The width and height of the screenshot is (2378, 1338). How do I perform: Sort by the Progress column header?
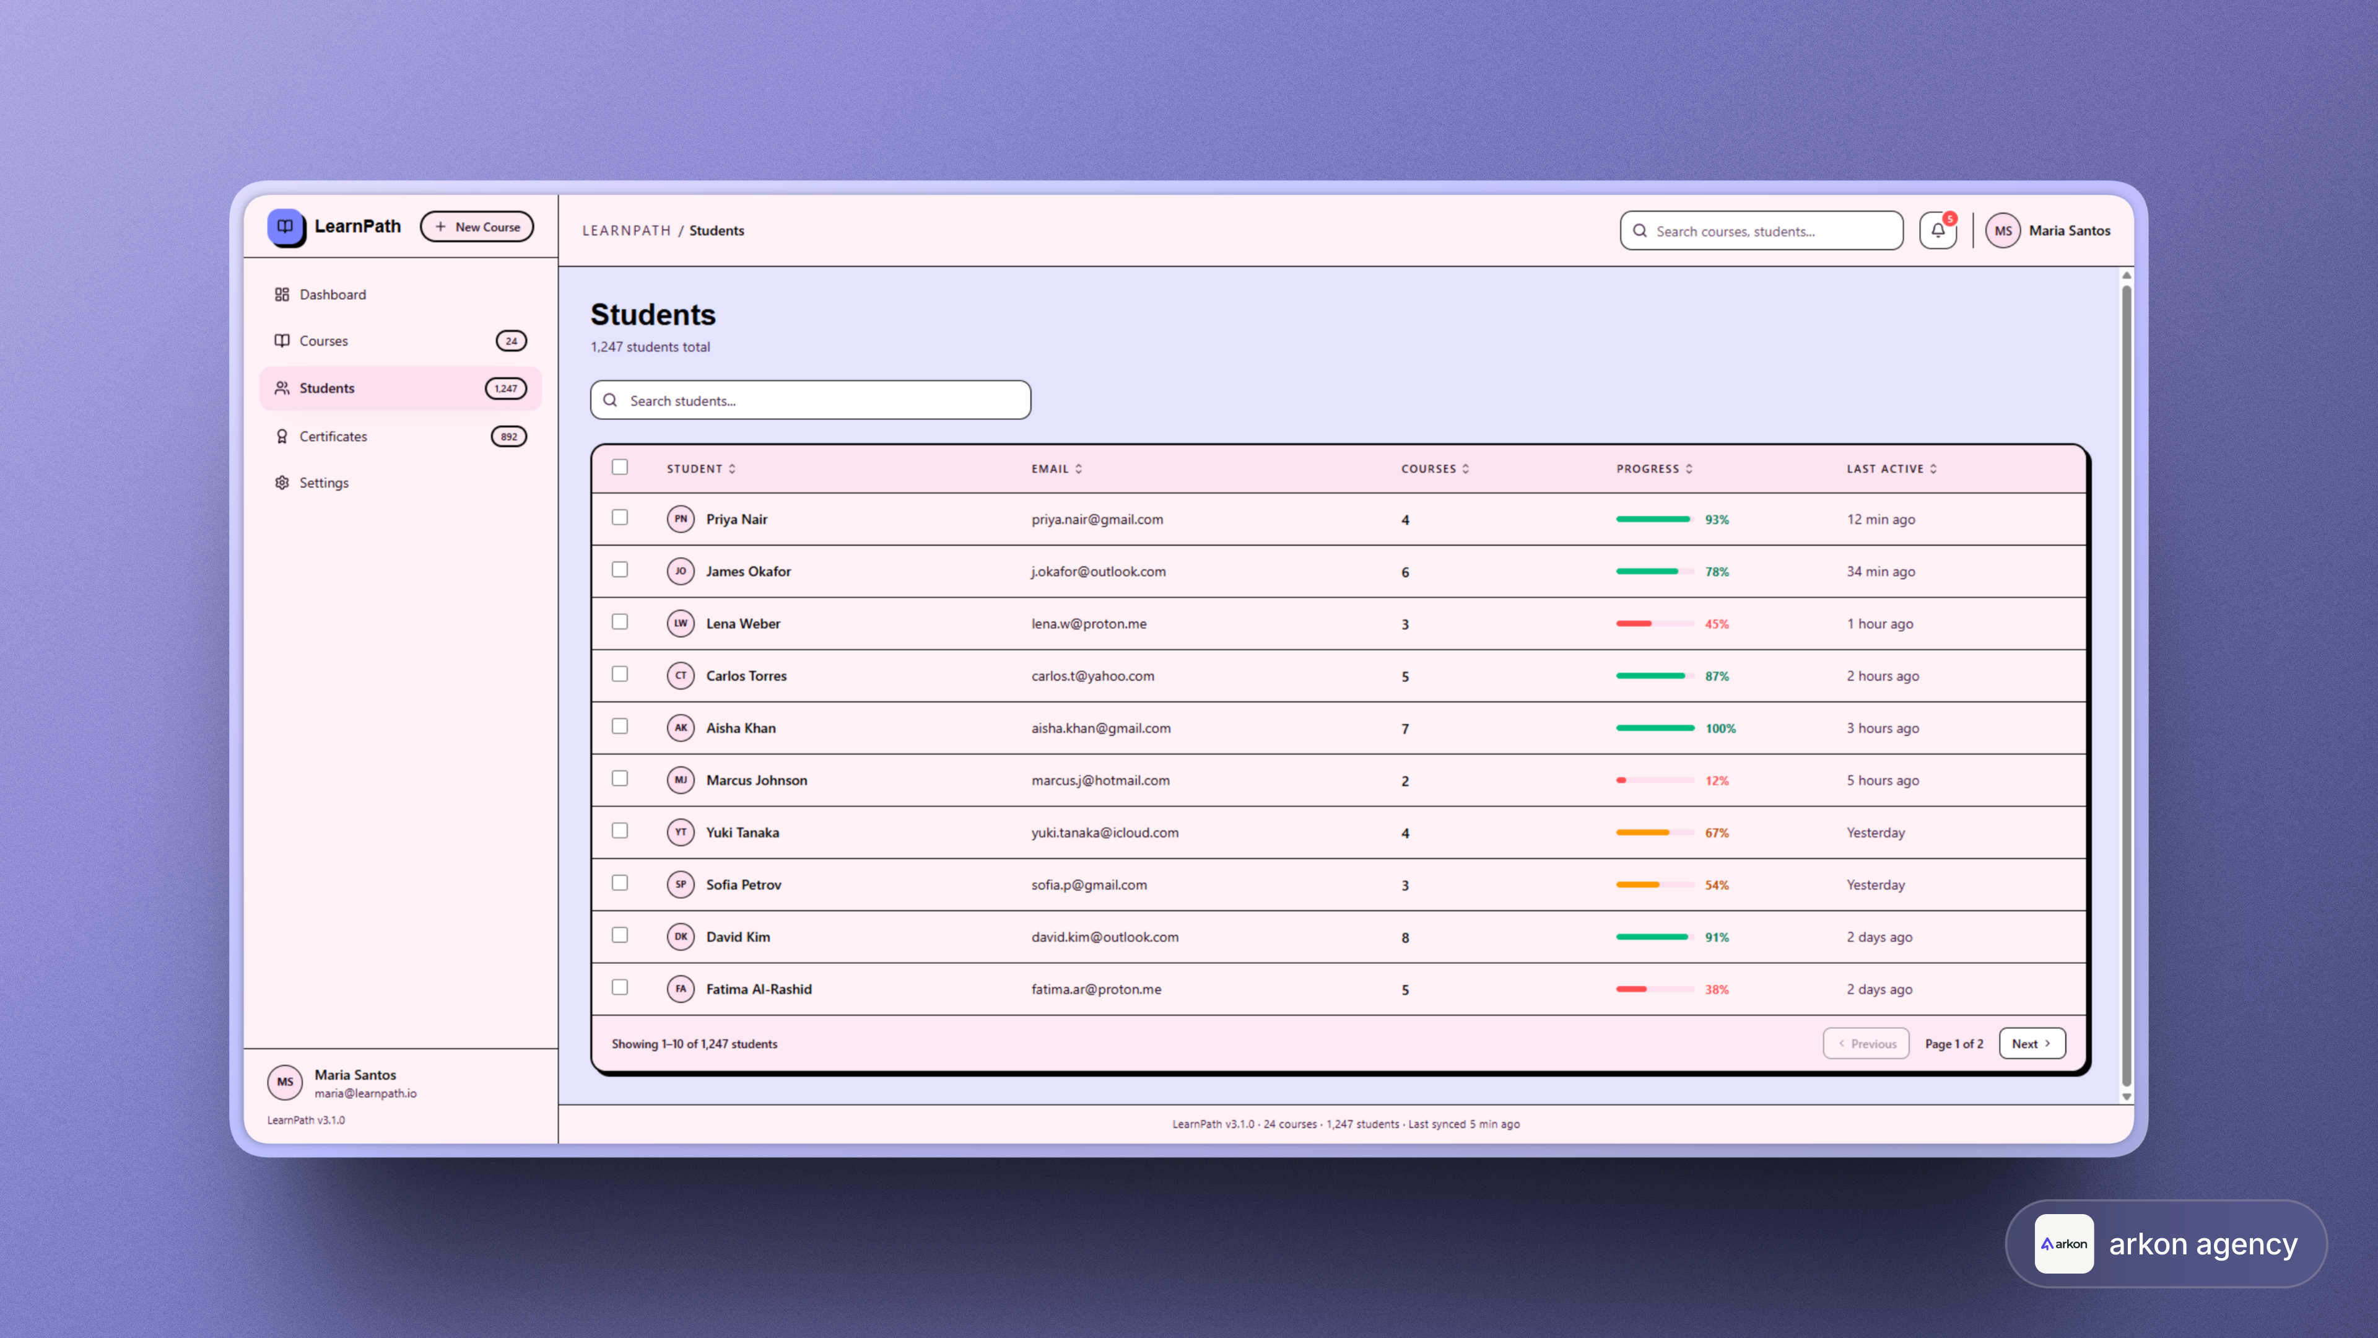coord(1654,469)
